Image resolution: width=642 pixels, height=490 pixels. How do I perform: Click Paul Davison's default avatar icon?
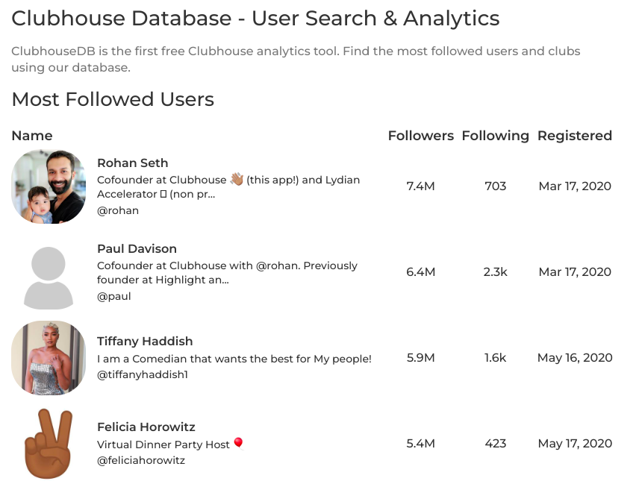coord(49,272)
